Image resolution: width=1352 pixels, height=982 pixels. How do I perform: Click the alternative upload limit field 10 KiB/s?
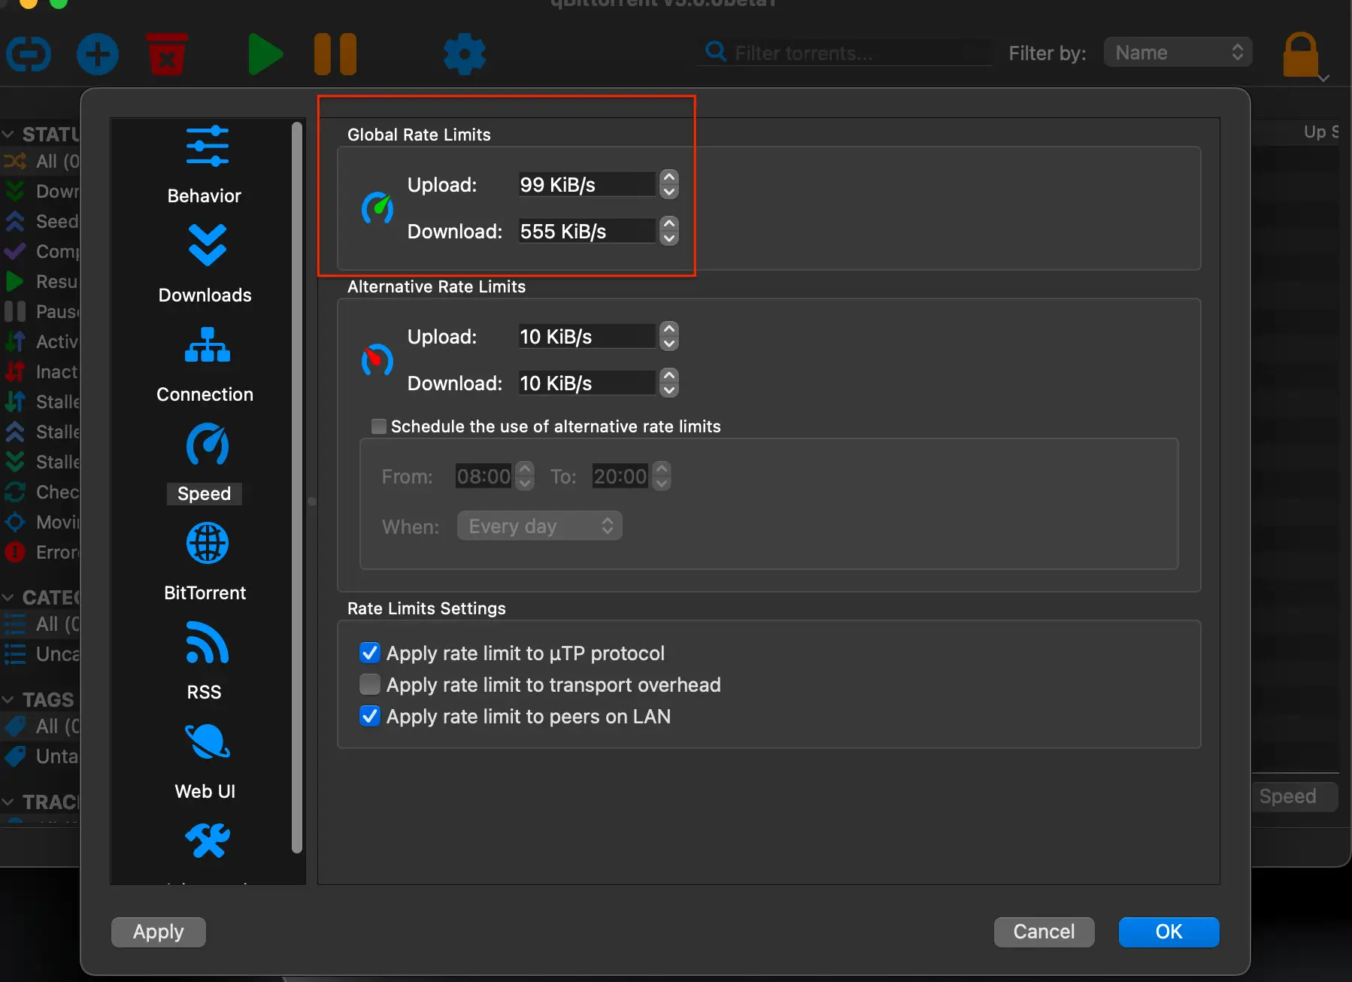click(587, 337)
